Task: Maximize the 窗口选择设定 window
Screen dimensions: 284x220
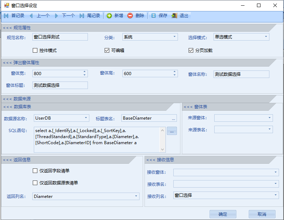Action: coord(259,5)
